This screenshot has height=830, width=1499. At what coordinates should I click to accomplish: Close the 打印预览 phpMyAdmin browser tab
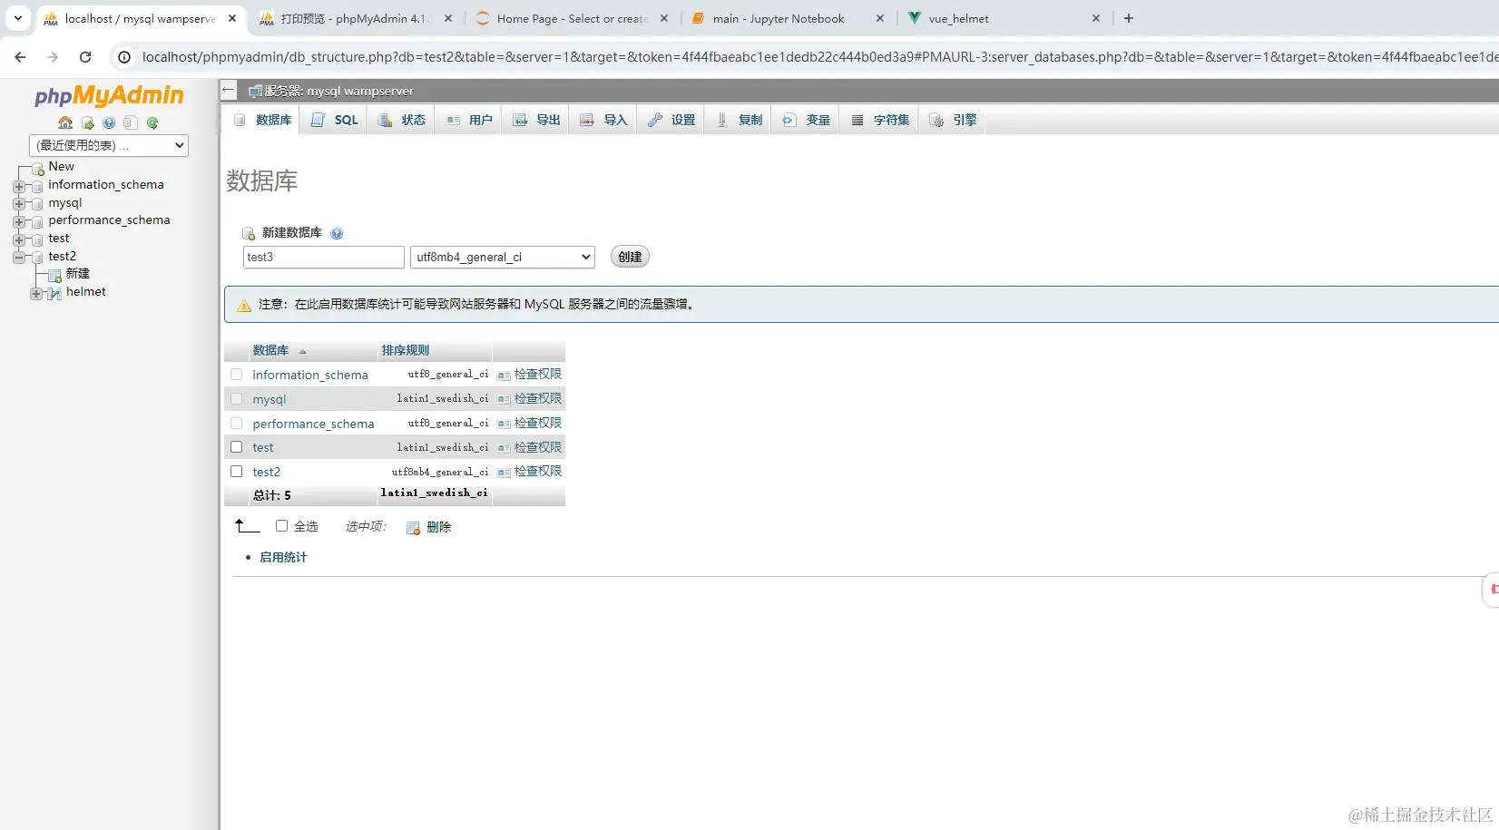click(x=447, y=18)
